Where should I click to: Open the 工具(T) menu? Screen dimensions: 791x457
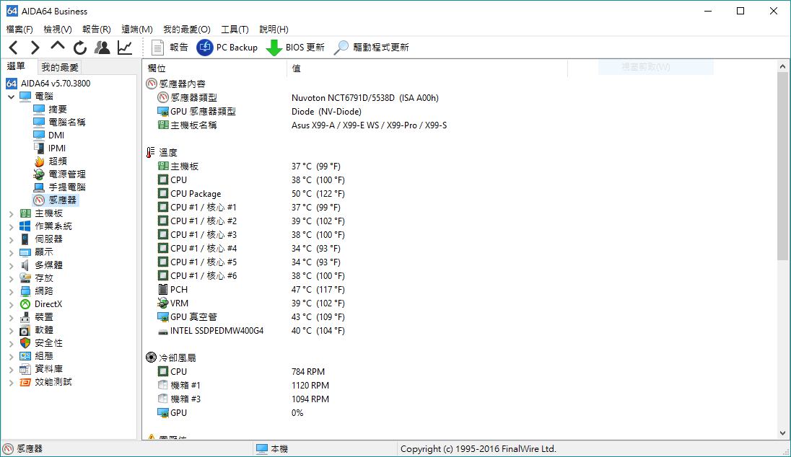click(235, 30)
